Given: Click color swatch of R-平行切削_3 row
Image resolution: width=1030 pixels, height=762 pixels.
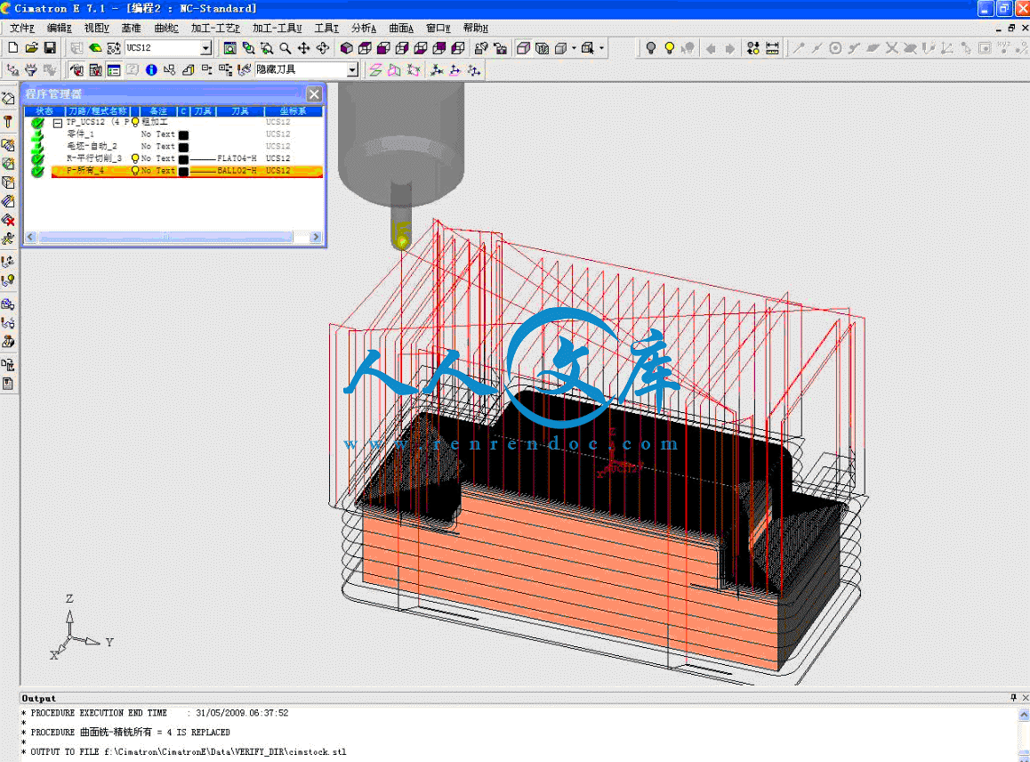Looking at the screenshot, I should point(184,159).
